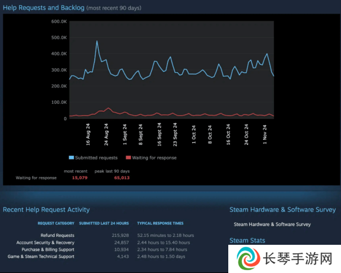
Task: Click the 24,857 submitted value
Action: (122, 243)
